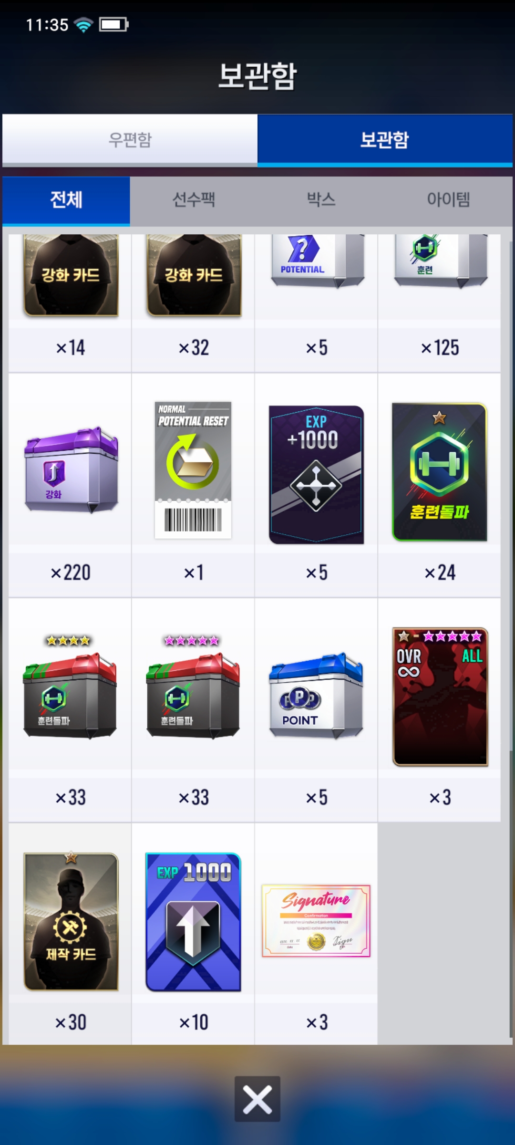Screen dimensions: 515x1145
Task: Open the four-gold-star 훈련돌파 box
Action: point(70,687)
